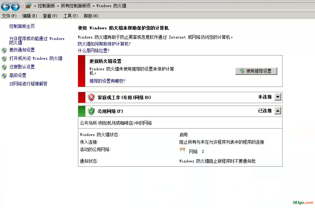
Task: Click 启用 firewall state value
Action: click(183, 135)
